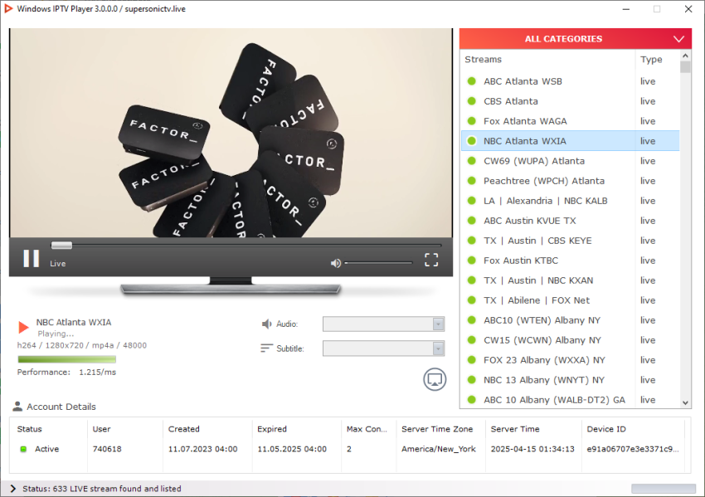Click the green dot beside CW15 (WCWN) Albany NY
Image resolution: width=705 pixels, height=497 pixels.
click(x=472, y=340)
